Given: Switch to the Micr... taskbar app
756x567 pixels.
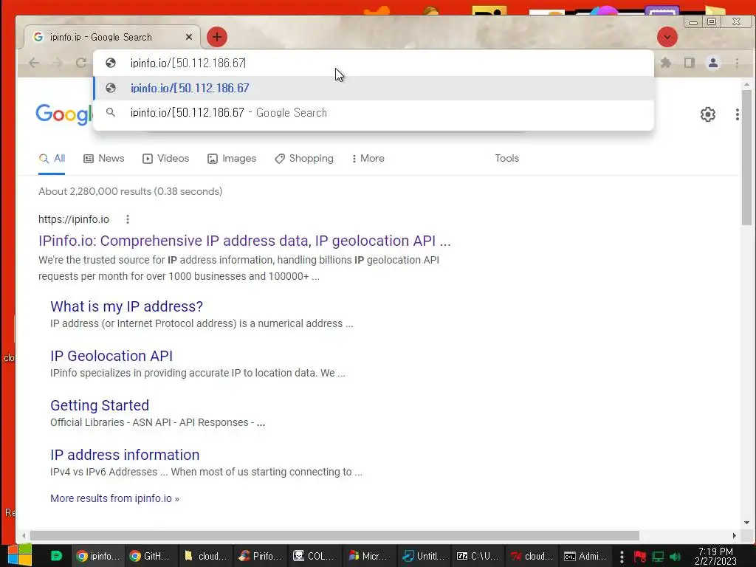Looking at the screenshot, I should (x=369, y=556).
